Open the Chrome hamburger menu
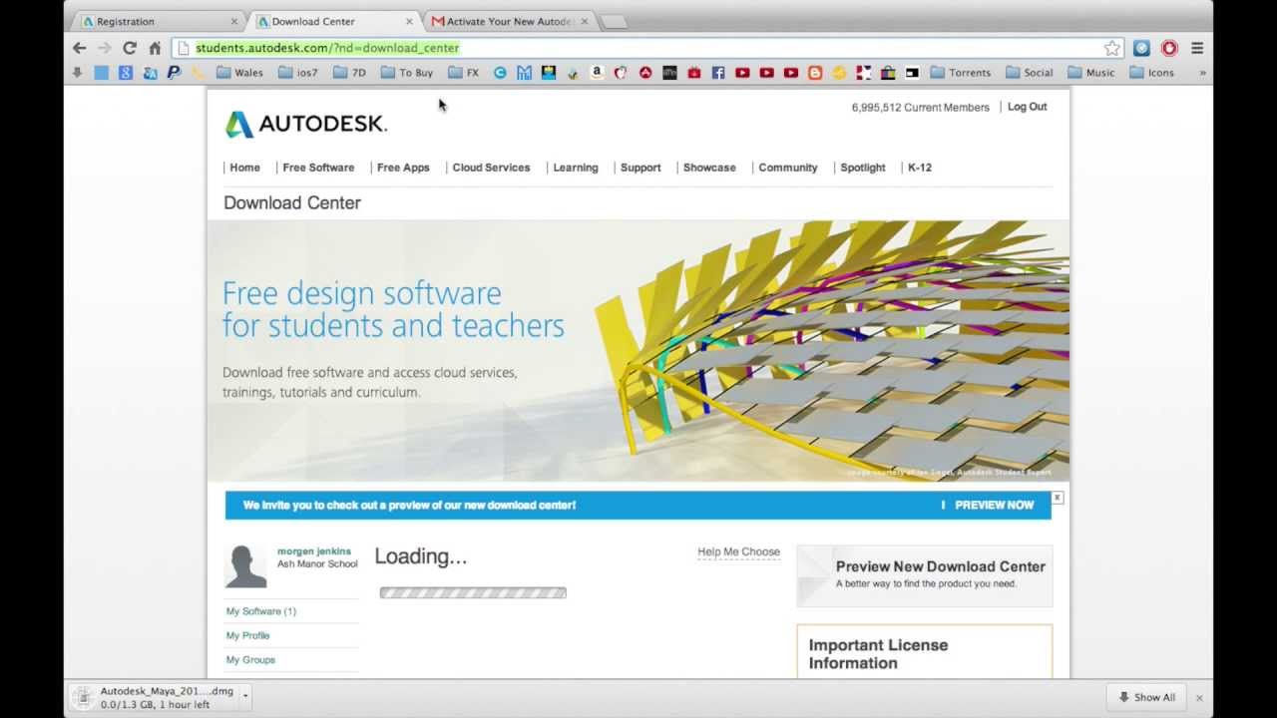Viewport: 1277px width, 718px height. click(1197, 48)
